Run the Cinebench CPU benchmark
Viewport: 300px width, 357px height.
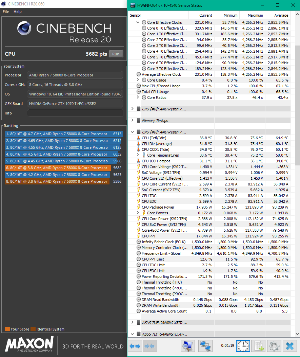click(x=116, y=54)
